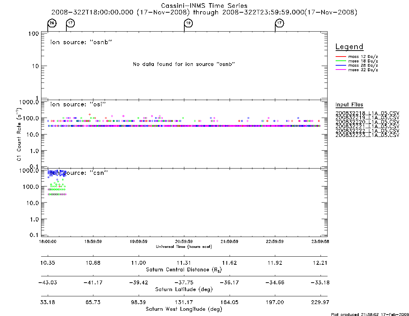Click the "No data found" message in osnb panel
The height and width of the screenshot is (316, 409).
point(184,64)
